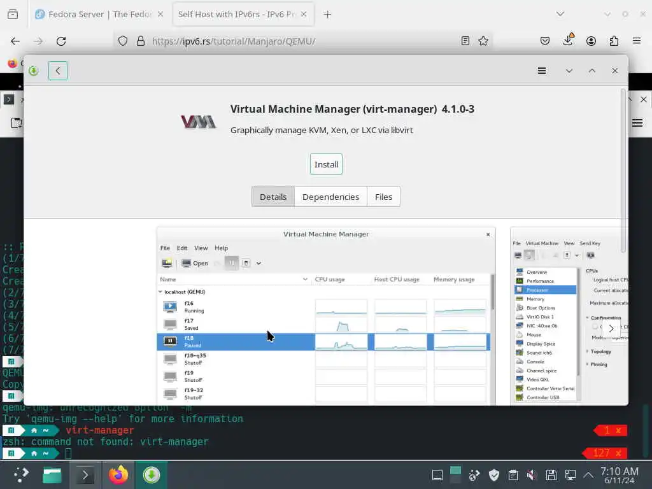The height and width of the screenshot is (489, 652).
Task: Open the second screenshot showing Processor settings
Action: click(569, 316)
